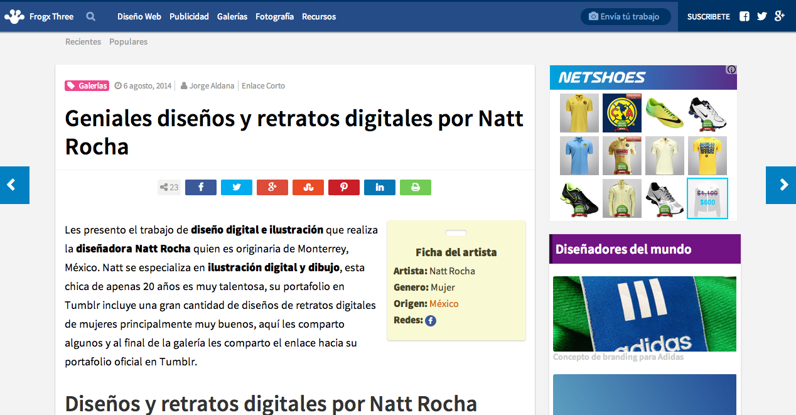
Task: Click Envía tú trabajo button
Action: [x=625, y=16]
